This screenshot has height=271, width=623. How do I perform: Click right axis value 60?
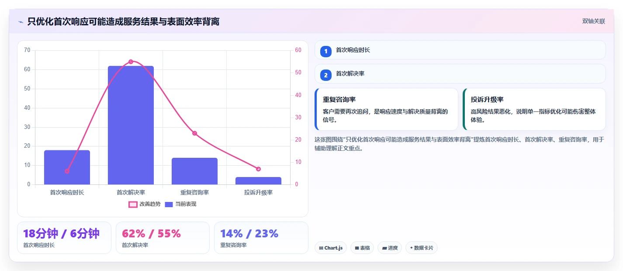pyautogui.click(x=298, y=50)
